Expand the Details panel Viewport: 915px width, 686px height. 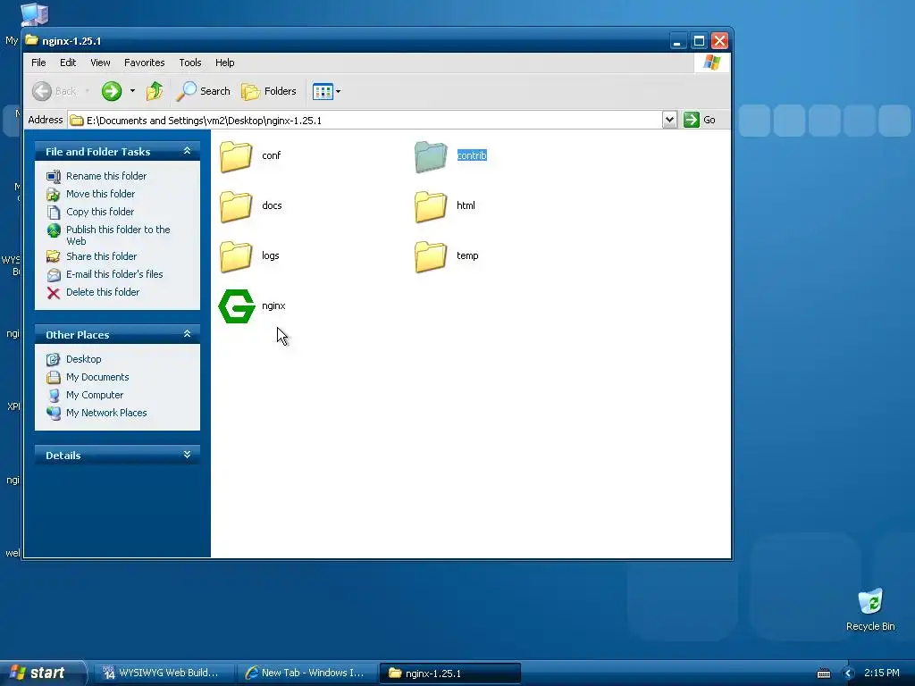[x=187, y=455]
